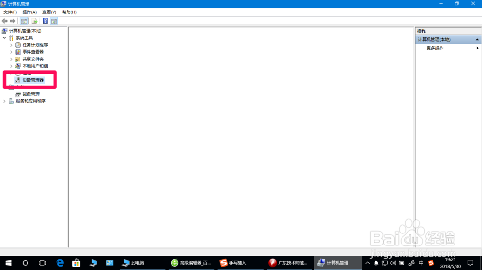Click the 系统工具 tools icon

click(x=12, y=37)
